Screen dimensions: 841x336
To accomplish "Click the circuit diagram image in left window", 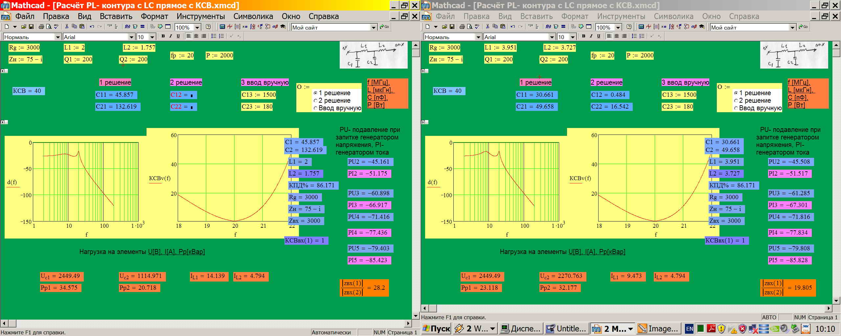I will pos(374,55).
